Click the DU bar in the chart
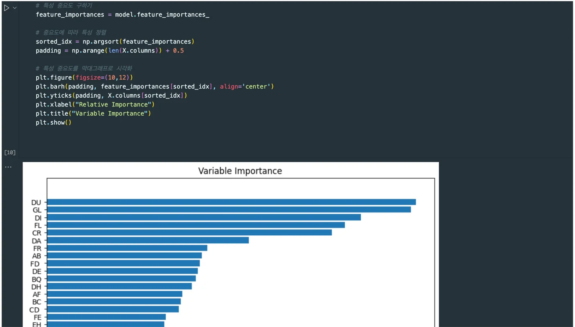575x327 pixels. click(232, 202)
